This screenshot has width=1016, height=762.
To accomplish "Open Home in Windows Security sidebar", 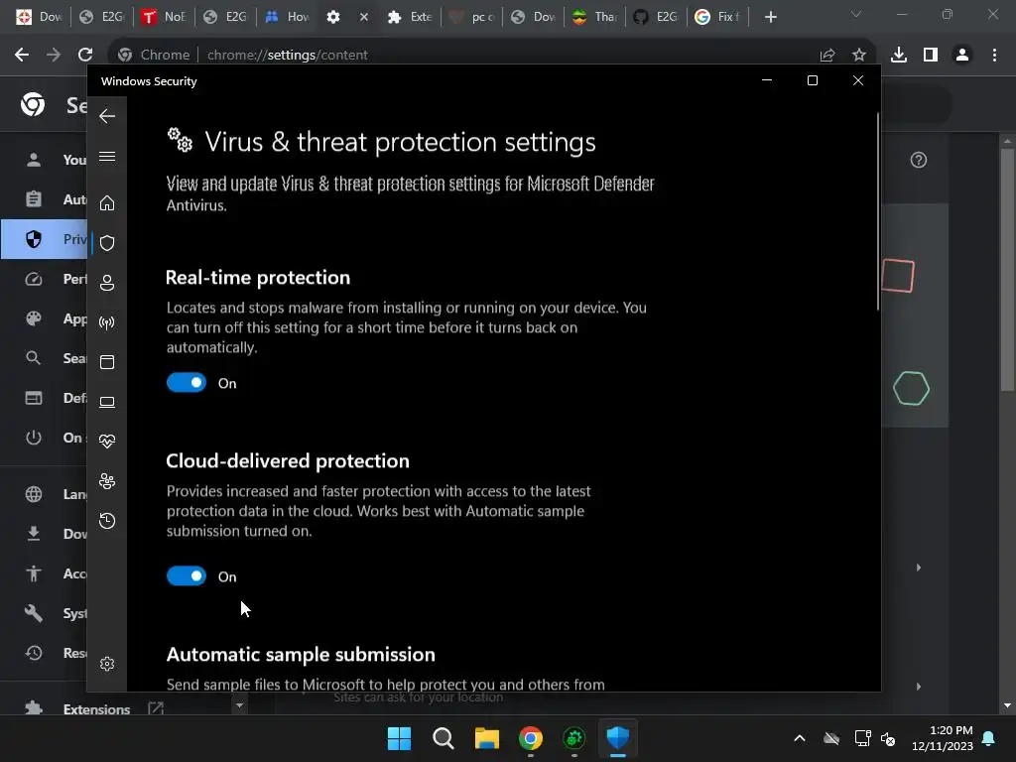I will point(107,203).
